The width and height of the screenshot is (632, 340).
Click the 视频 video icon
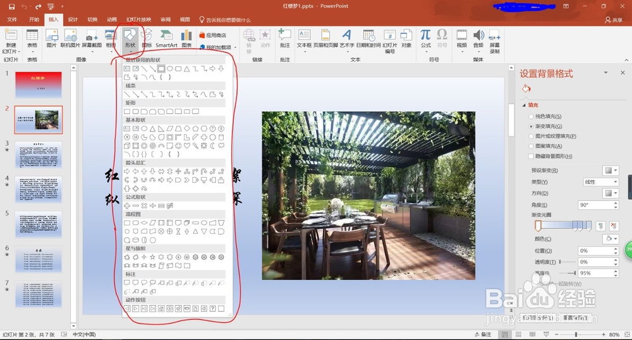462,35
